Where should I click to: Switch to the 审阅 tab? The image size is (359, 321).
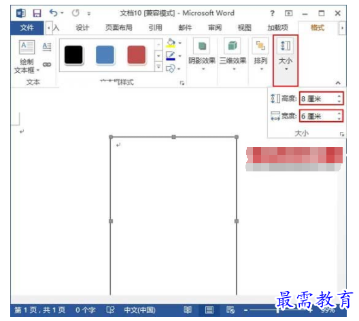click(x=215, y=28)
